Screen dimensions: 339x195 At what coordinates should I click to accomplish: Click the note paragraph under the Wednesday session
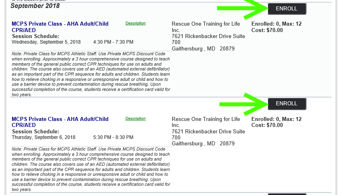[x=91, y=74]
